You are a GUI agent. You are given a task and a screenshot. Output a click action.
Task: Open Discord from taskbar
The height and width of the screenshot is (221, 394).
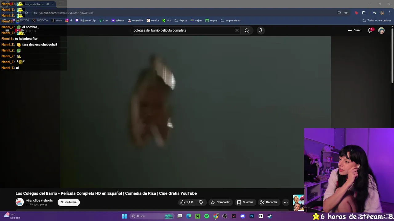tap(243, 216)
